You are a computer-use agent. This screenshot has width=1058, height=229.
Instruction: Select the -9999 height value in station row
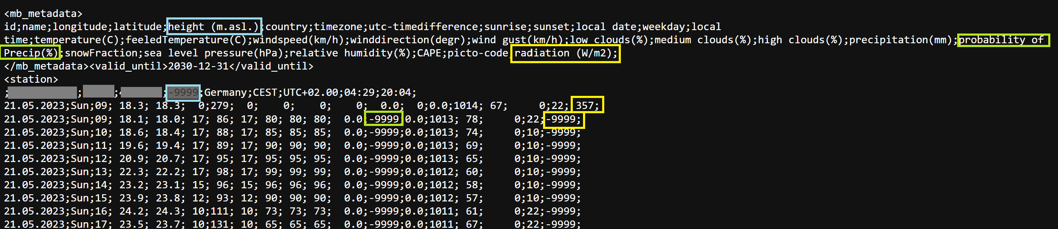(183, 92)
